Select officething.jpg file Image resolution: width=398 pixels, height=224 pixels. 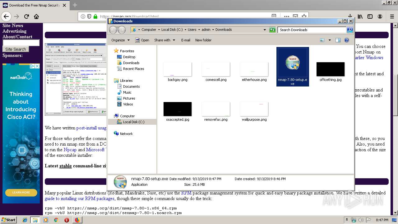[331, 72]
